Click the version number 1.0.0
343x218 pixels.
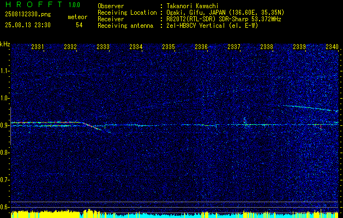tap(74, 5)
